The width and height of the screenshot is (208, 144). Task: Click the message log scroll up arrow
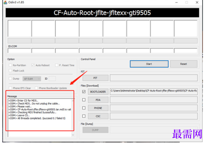click(73, 101)
